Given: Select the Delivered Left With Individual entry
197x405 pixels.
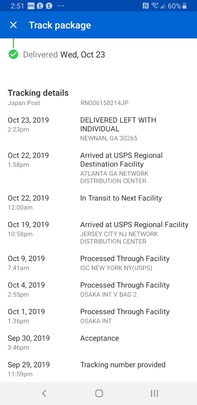Looking at the screenshot, I should pos(99,129).
